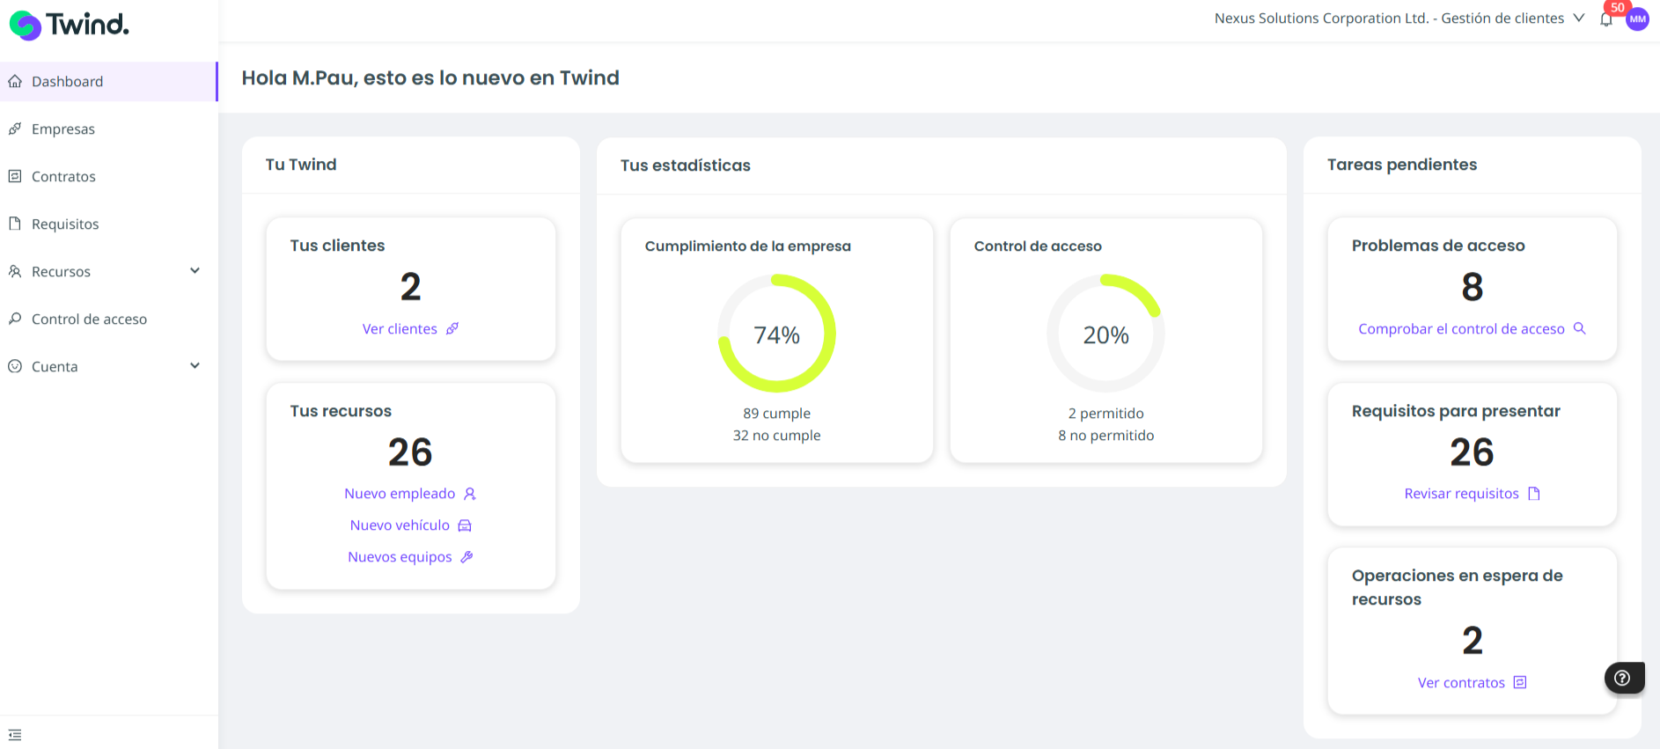Click the Tus recursos count 26
The width and height of the screenshot is (1660, 749).
click(410, 452)
